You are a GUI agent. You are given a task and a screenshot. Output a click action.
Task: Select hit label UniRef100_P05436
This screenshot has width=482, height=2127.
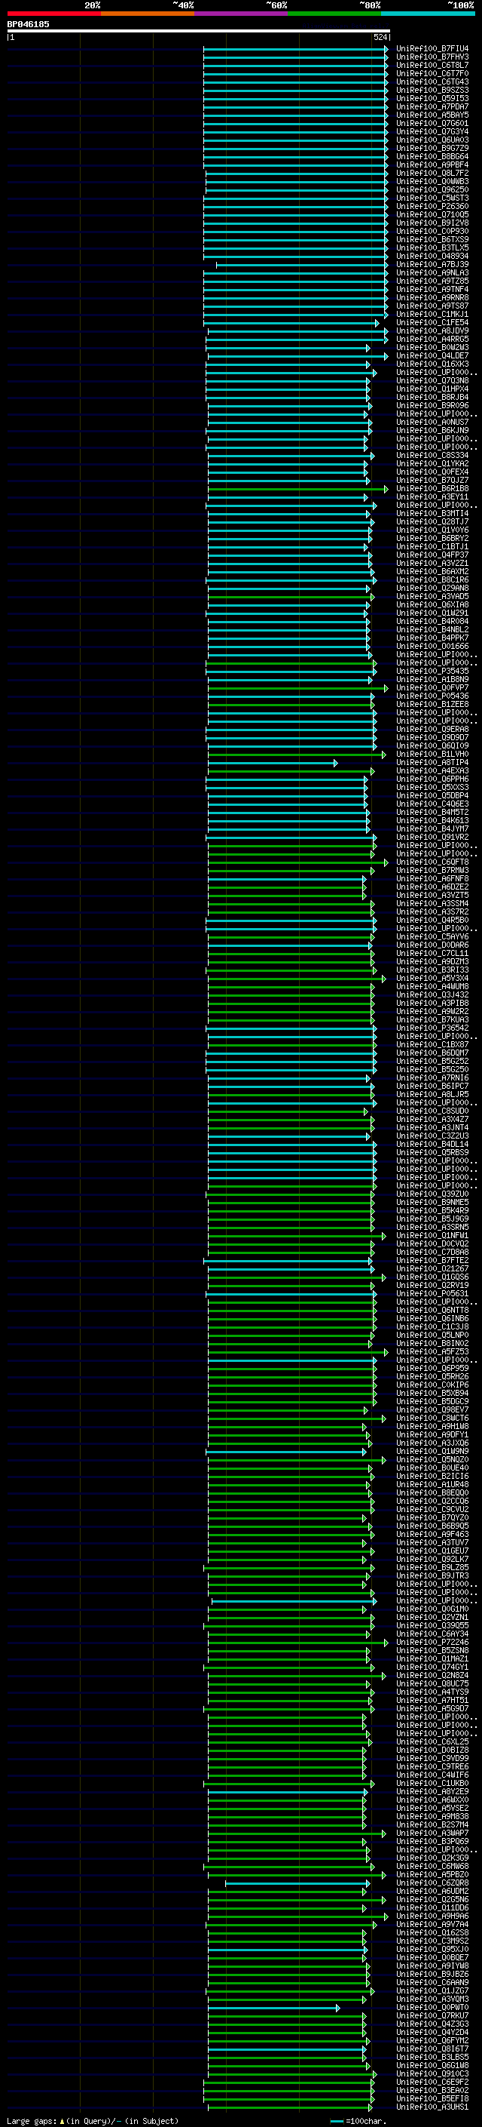pos(432,696)
